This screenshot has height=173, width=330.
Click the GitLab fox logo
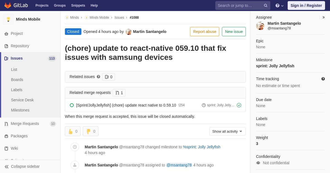(x=8, y=5)
